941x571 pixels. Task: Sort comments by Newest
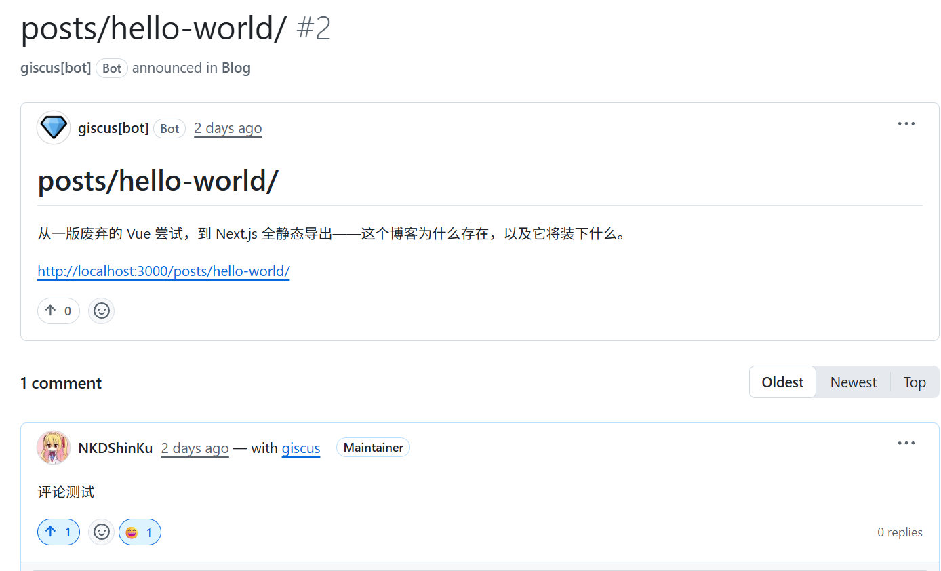[x=854, y=382]
